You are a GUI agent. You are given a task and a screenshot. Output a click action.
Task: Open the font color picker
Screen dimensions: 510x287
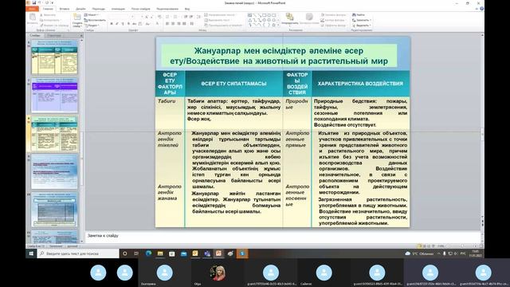[158, 24]
